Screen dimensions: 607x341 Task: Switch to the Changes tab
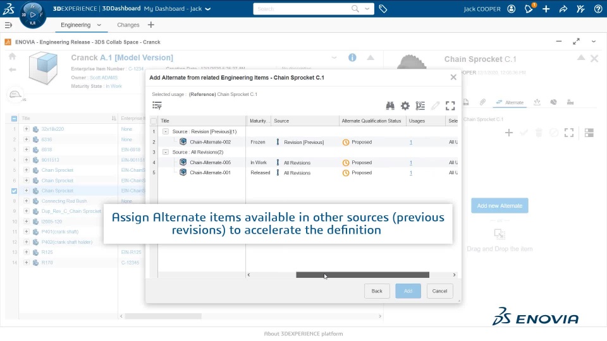[x=128, y=25]
